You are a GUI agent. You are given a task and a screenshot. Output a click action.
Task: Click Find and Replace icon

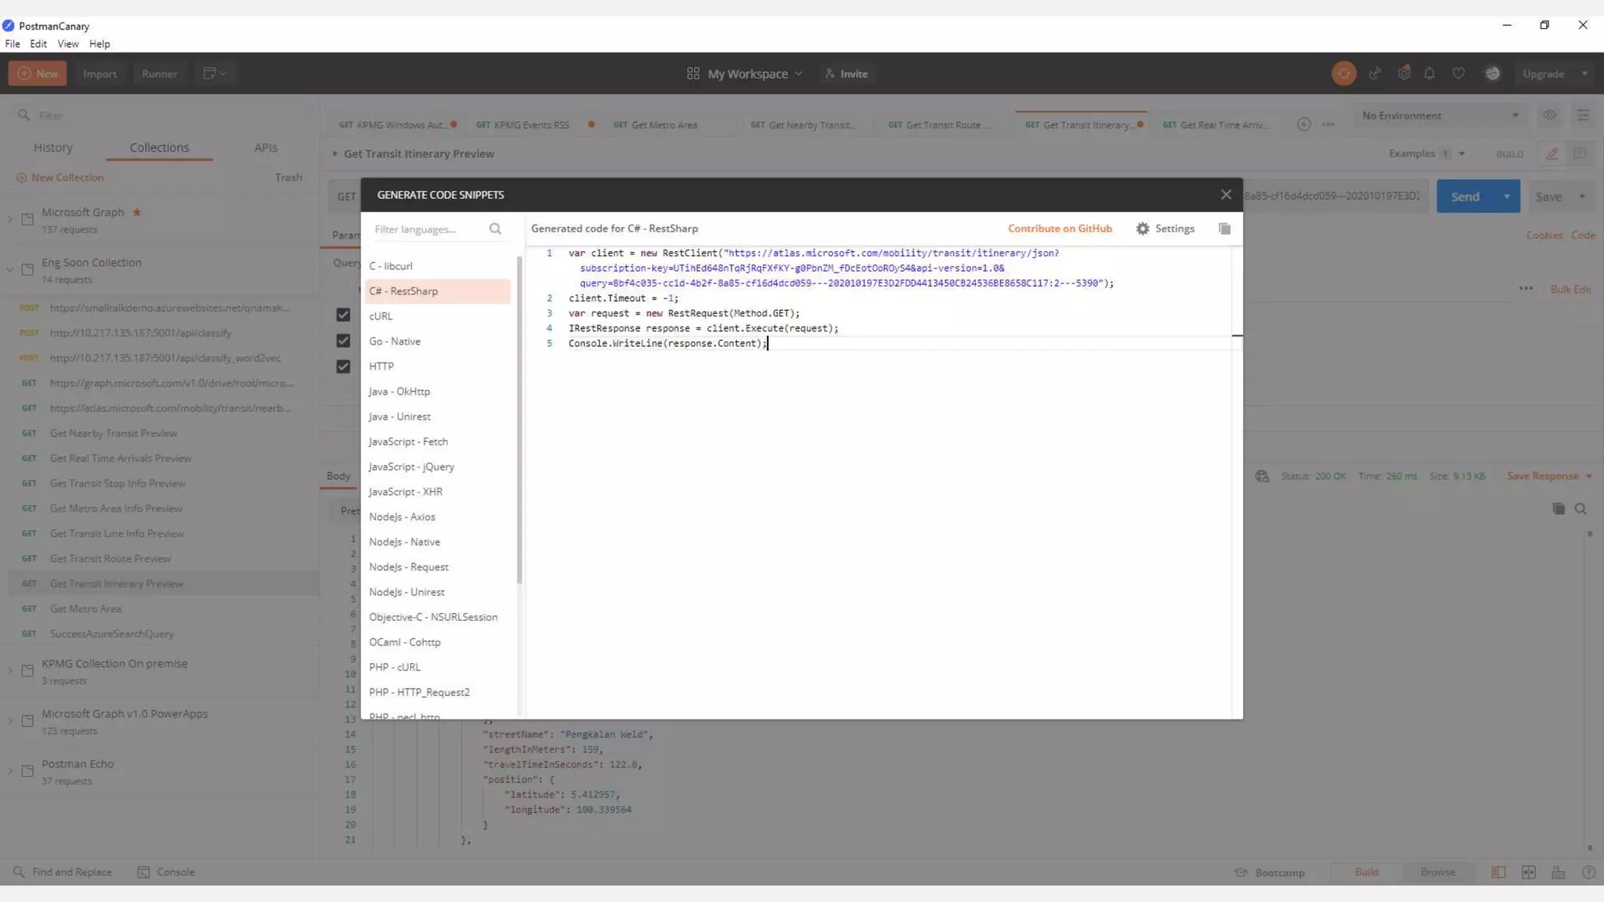pos(19,871)
